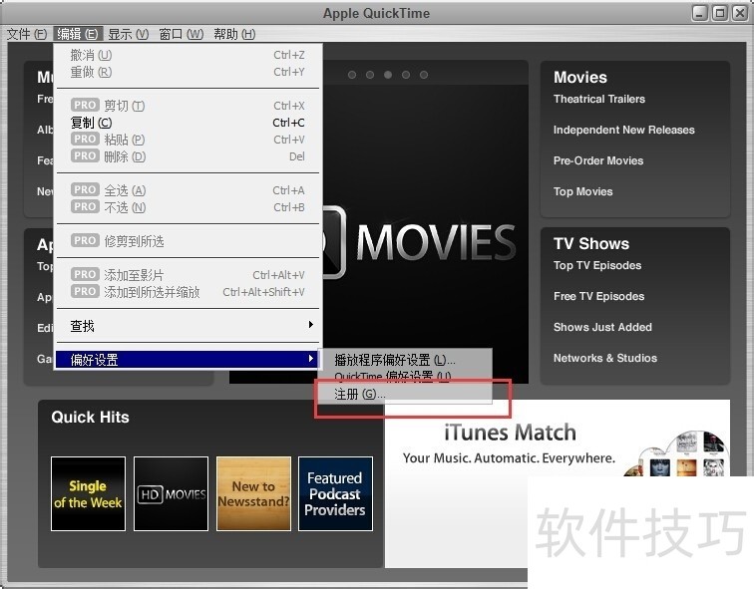The width and height of the screenshot is (754, 589).
Task: Click the iTunes Match banner
Action: click(x=509, y=444)
